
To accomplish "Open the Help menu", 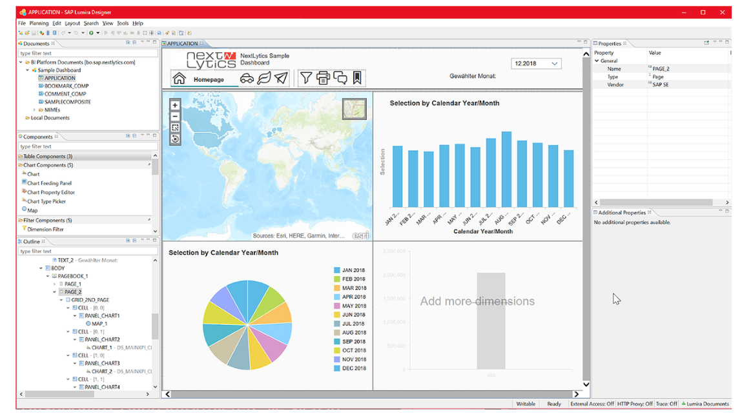I will click(138, 23).
